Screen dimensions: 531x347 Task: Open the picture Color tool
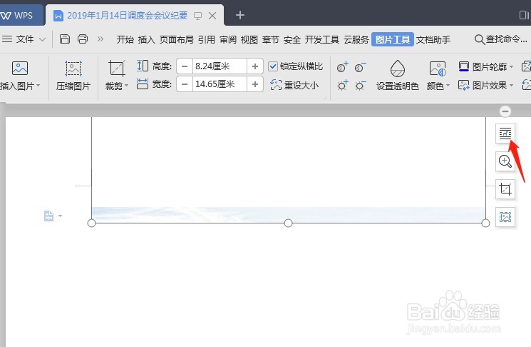[438, 69]
